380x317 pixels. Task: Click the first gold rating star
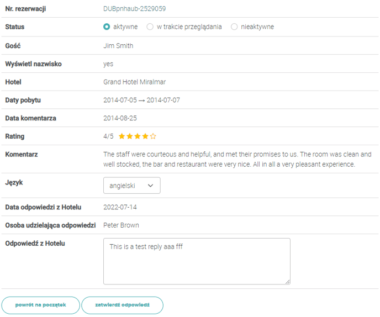tap(122, 136)
